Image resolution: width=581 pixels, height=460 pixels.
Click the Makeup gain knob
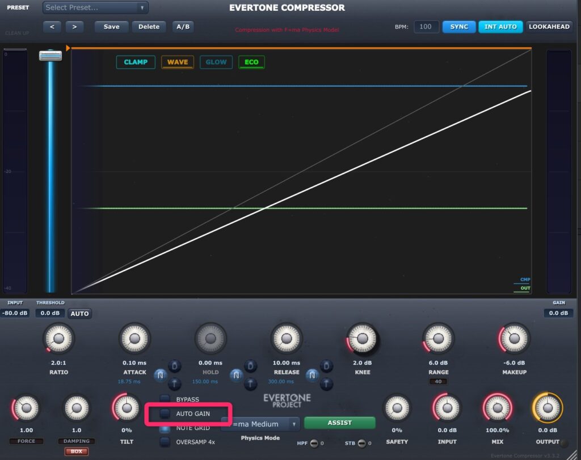tap(513, 339)
